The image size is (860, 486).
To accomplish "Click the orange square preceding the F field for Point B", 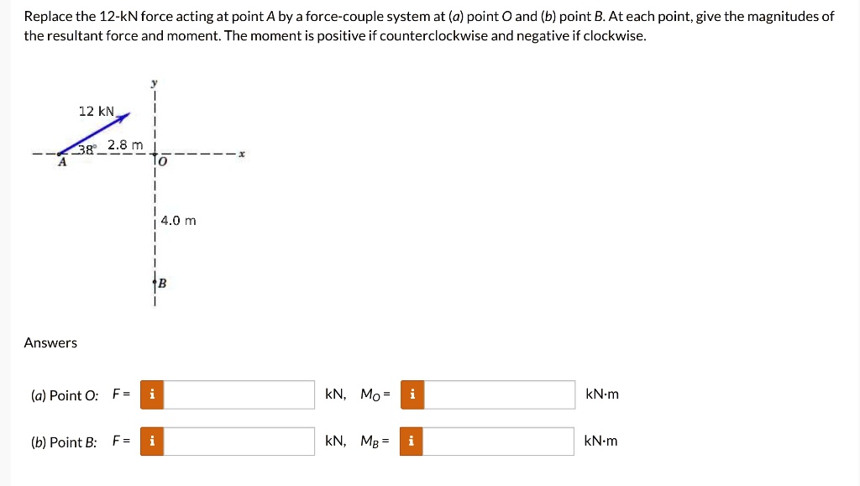I will click(152, 441).
